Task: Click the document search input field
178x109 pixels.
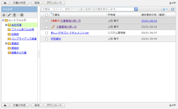Action: [x=87, y=9]
